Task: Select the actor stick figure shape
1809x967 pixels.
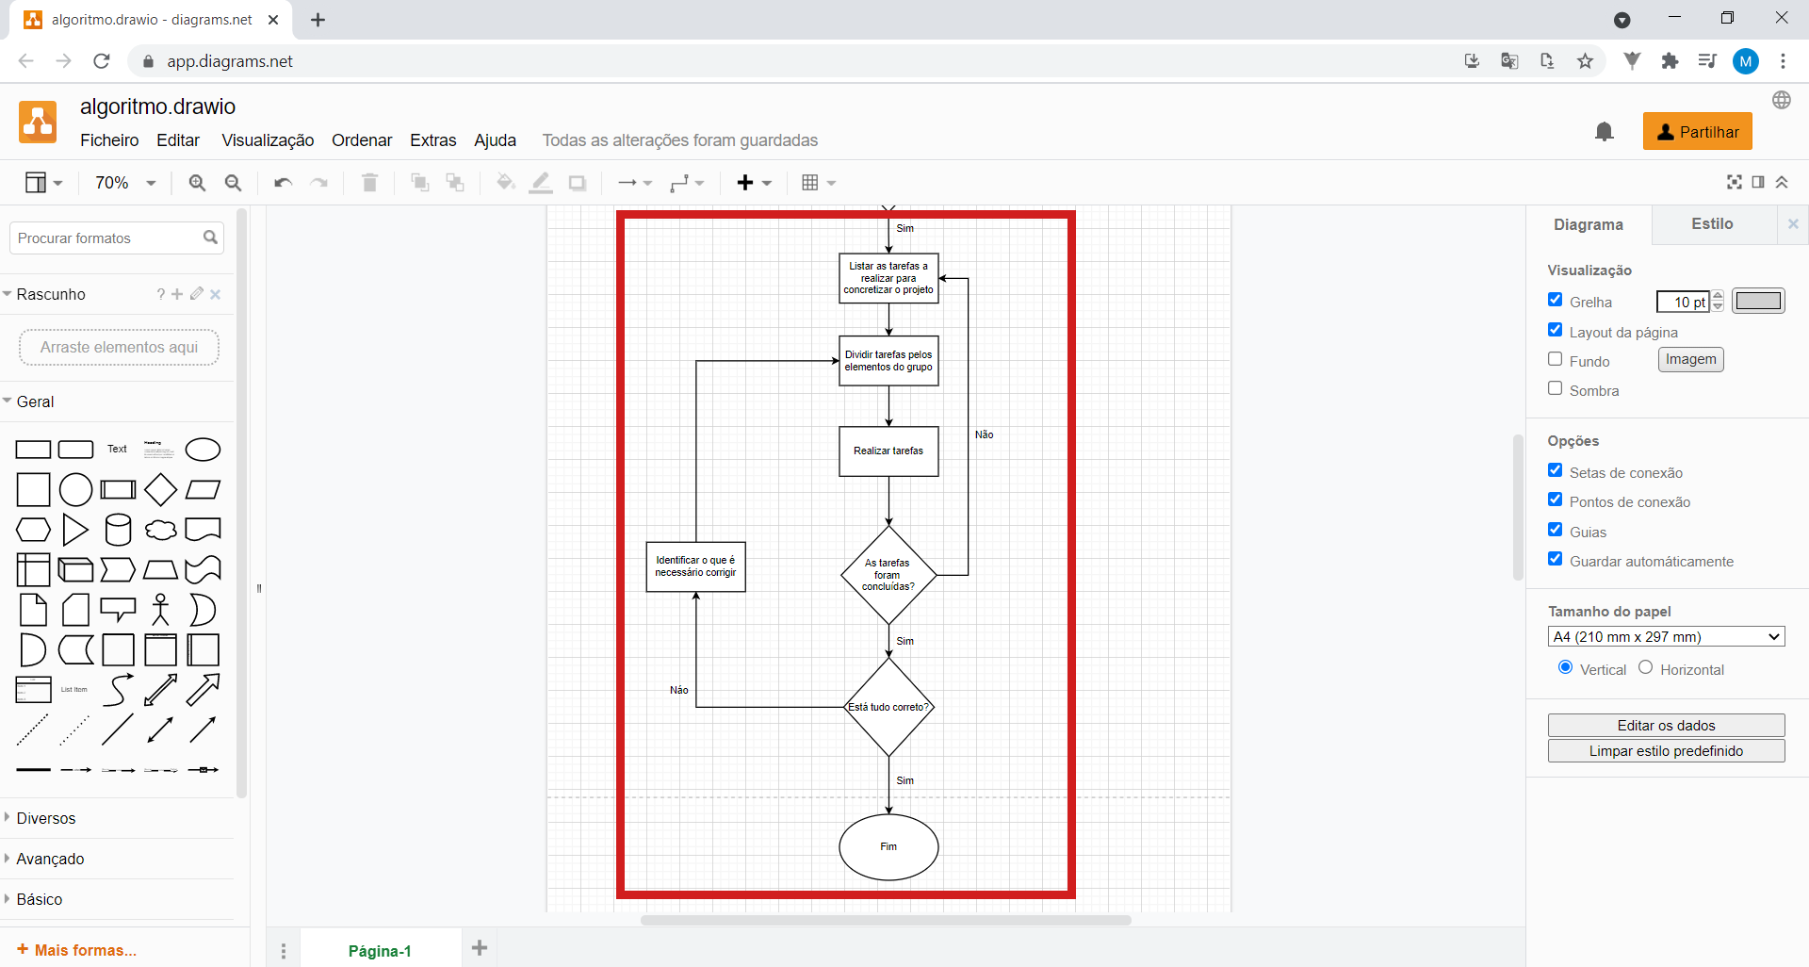Action: click(160, 610)
